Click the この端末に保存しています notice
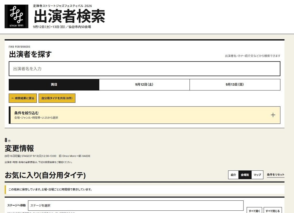 pos(145,190)
